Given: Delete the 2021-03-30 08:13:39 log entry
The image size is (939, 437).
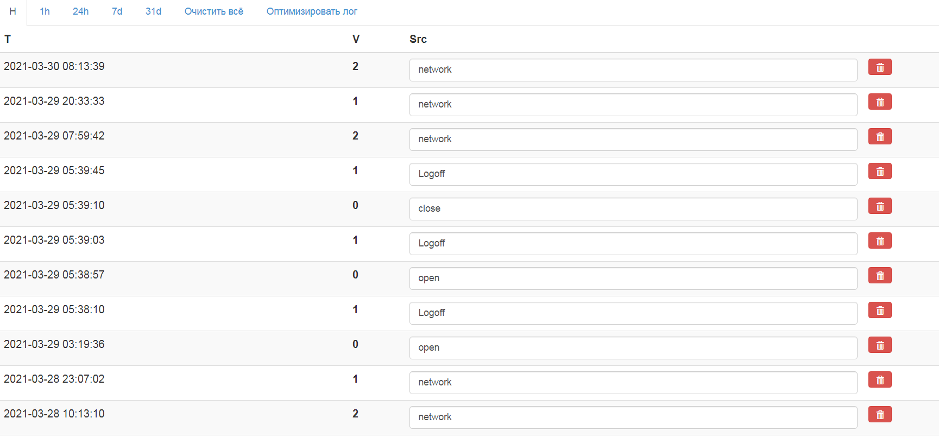Looking at the screenshot, I should point(879,67).
